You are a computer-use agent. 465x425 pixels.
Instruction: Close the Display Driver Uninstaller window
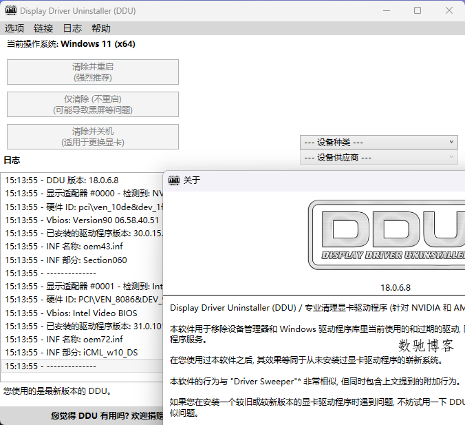point(449,11)
